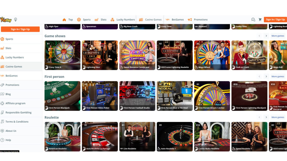The image size is (287, 161).
Task: Click the Sports ball icon in sidebar
Action: (x=2, y=39)
